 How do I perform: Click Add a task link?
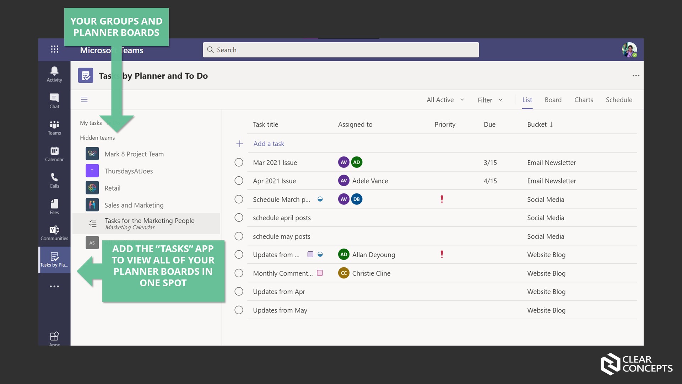[269, 144]
